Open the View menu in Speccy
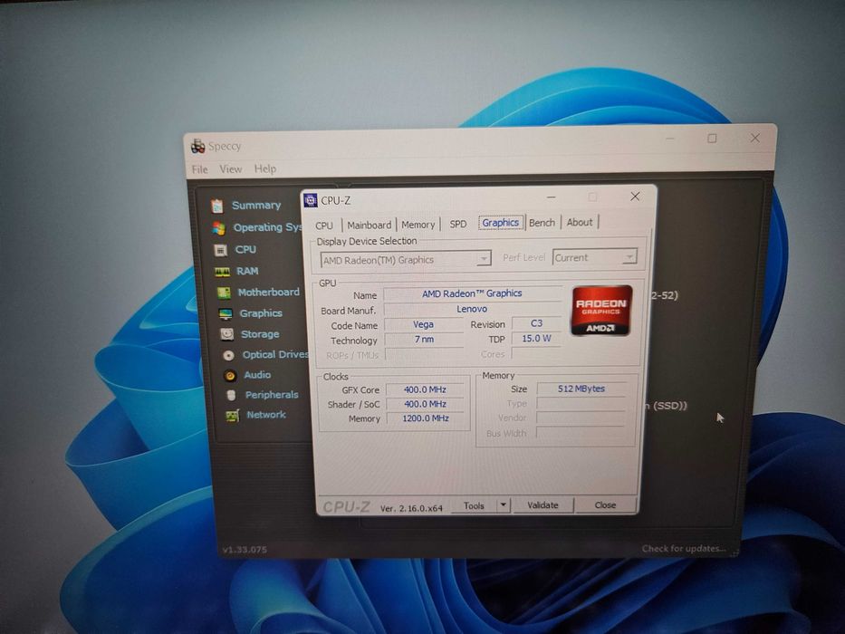 point(230,168)
